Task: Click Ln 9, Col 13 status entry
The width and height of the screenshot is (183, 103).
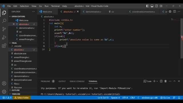Action: 103,98
